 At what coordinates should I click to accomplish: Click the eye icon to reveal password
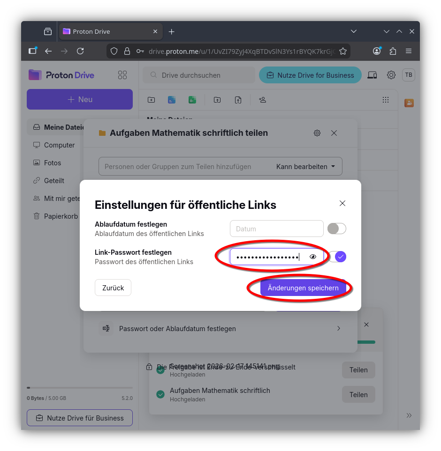[313, 257]
